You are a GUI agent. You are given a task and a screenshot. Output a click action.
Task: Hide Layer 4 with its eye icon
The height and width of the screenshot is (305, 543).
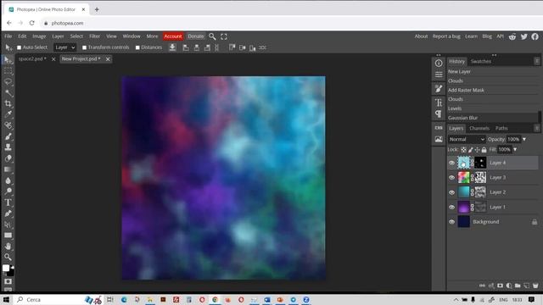click(x=451, y=163)
